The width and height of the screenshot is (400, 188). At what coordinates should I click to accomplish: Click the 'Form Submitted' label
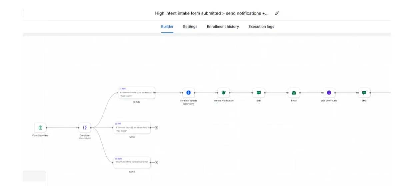[40, 136]
